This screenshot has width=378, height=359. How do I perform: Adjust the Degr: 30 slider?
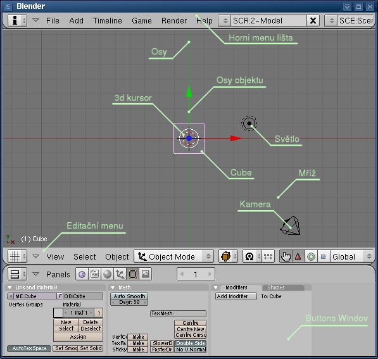(129, 302)
